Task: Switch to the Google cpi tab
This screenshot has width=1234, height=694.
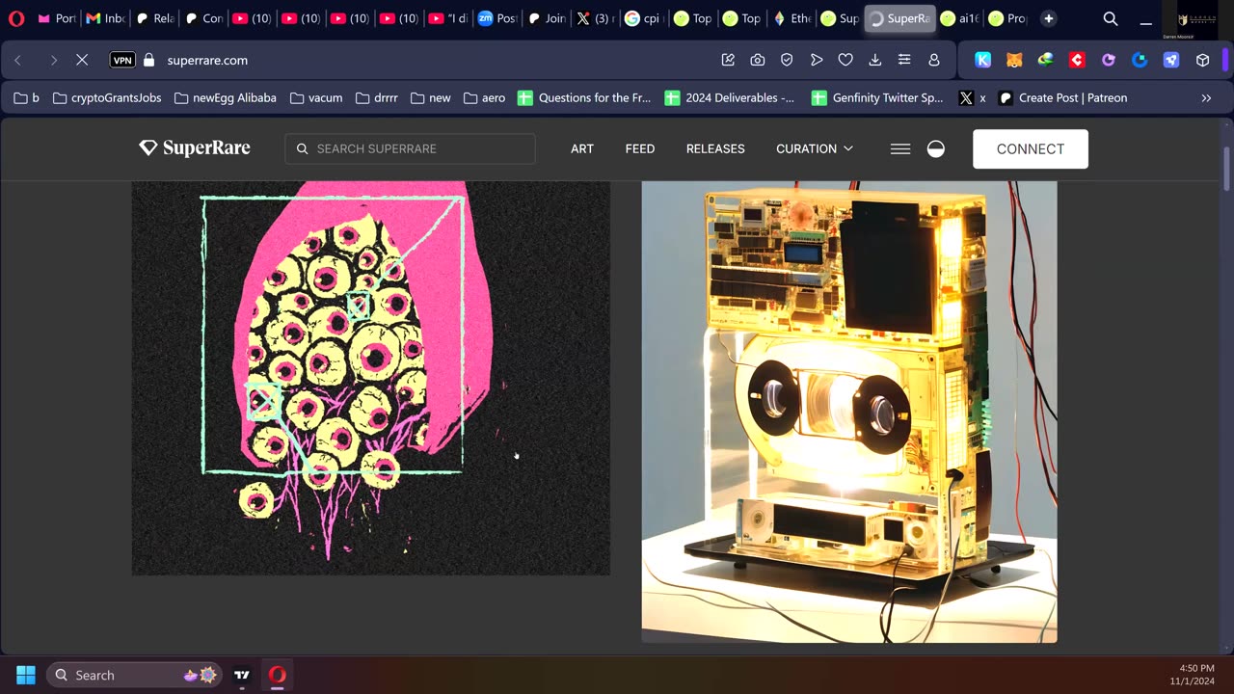Action: point(644,18)
